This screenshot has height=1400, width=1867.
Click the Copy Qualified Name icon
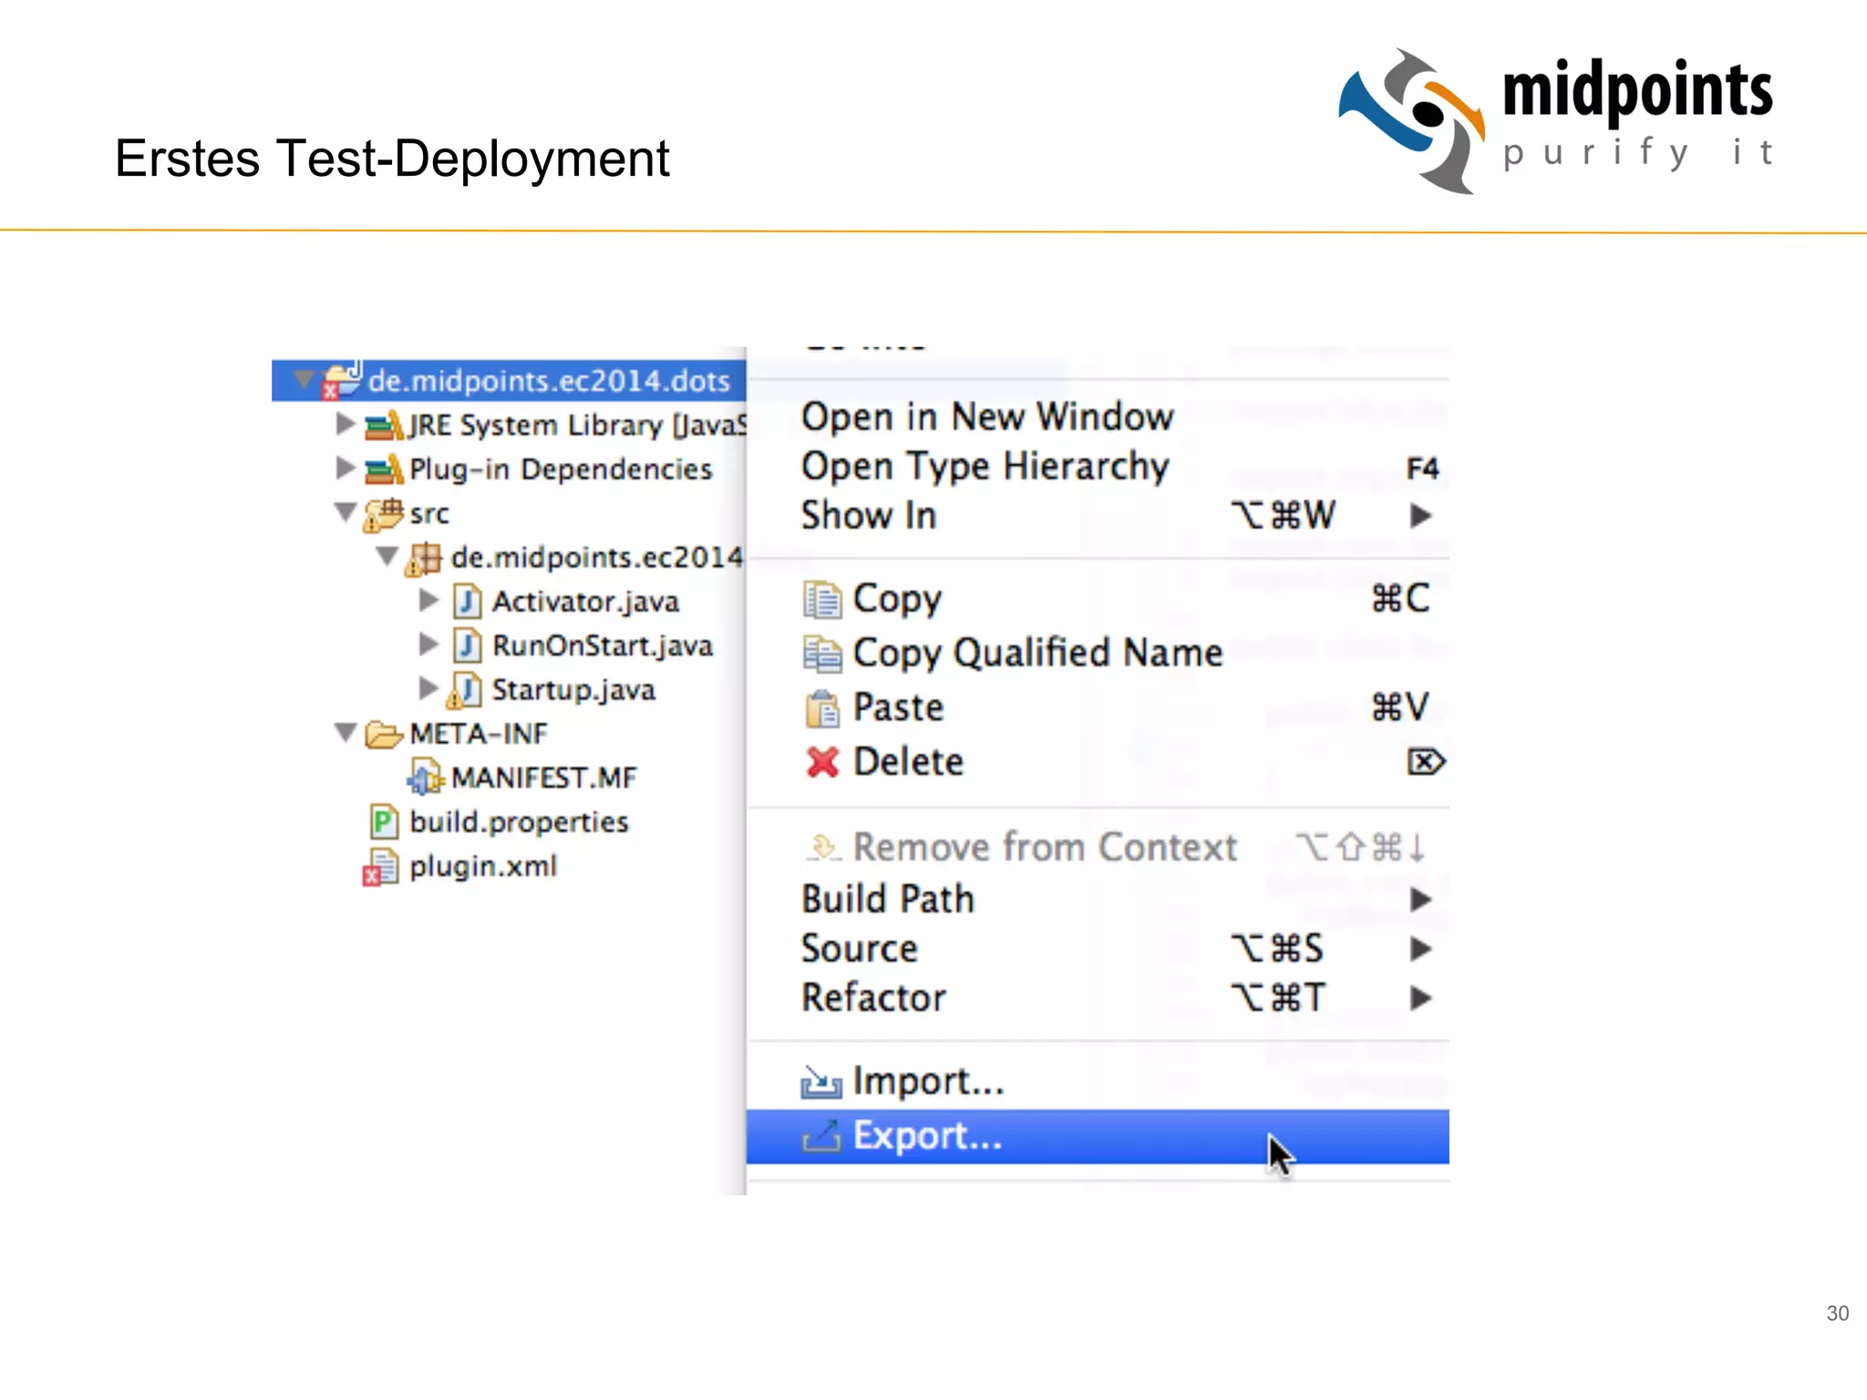821,654
